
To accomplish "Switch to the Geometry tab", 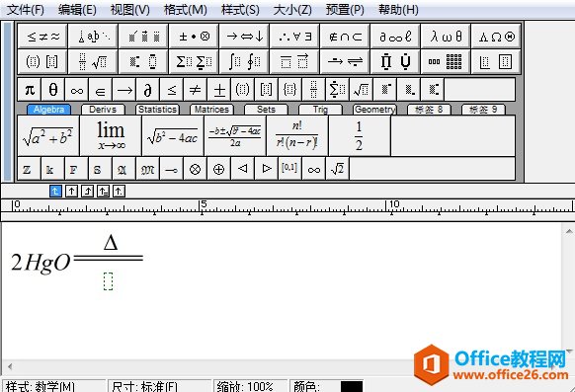I will (374, 110).
